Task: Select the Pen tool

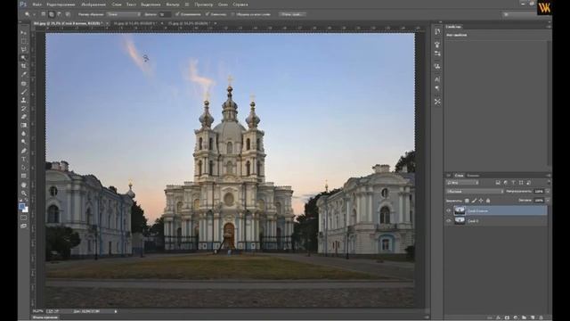Action: 24,151
